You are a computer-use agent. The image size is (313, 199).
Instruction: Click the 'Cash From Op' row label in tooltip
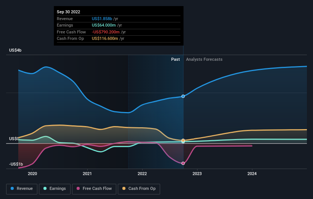70,39
